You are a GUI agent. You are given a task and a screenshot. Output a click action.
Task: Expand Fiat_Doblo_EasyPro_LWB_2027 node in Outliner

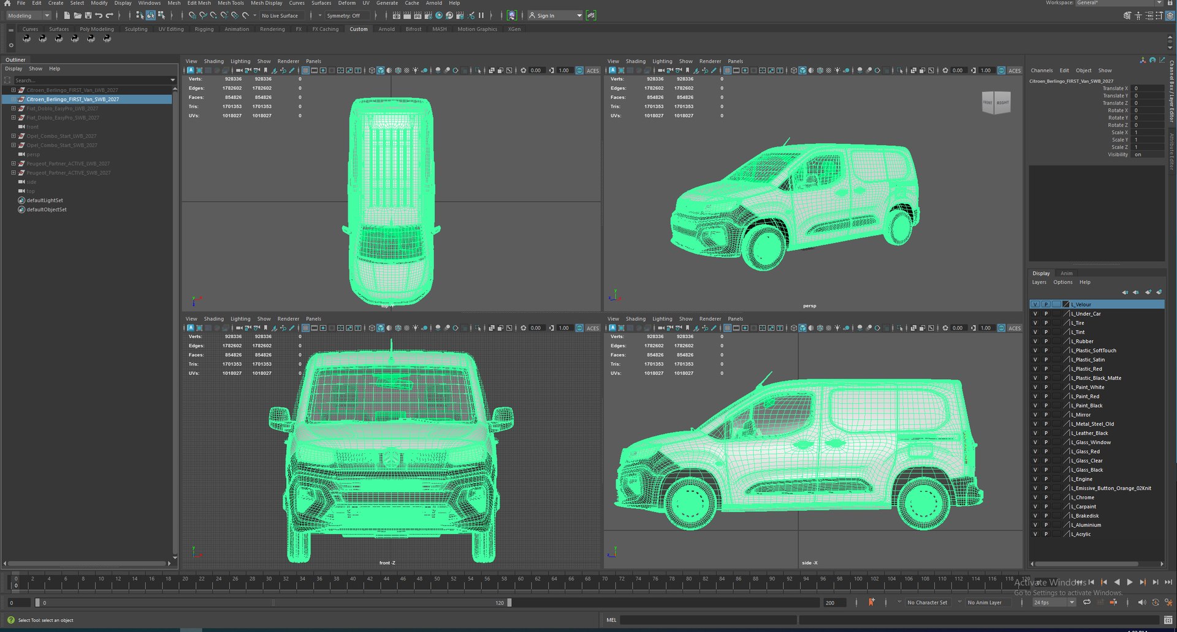[x=13, y=108]
